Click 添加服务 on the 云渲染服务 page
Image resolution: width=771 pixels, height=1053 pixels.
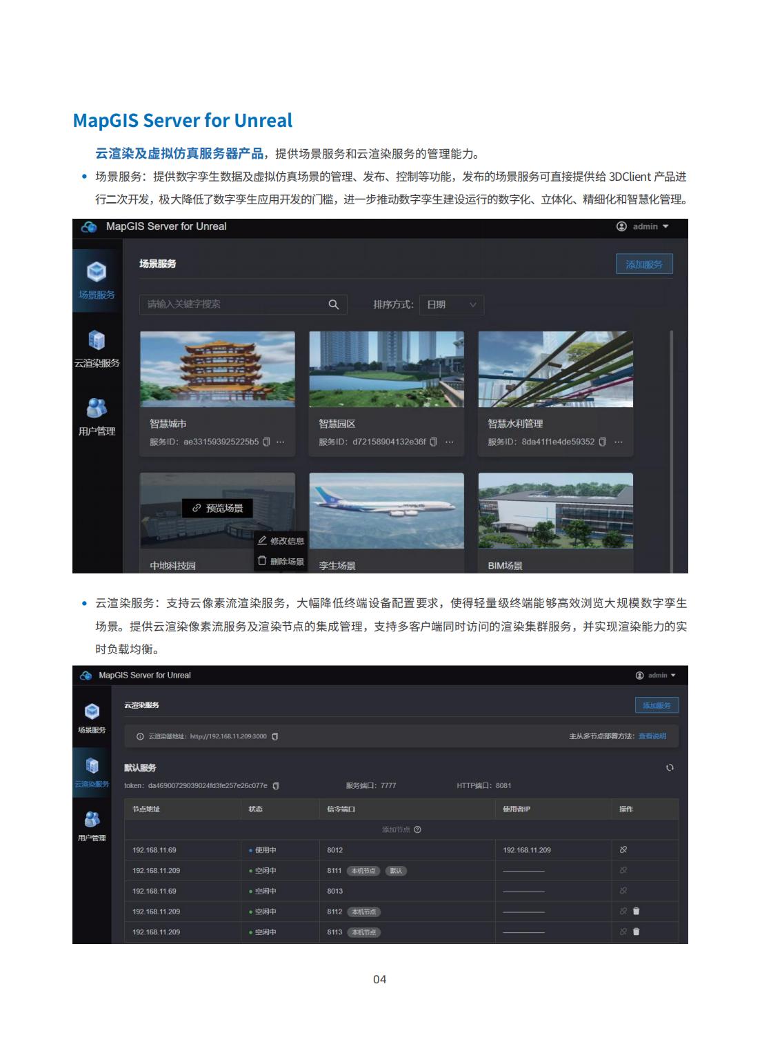657,705
